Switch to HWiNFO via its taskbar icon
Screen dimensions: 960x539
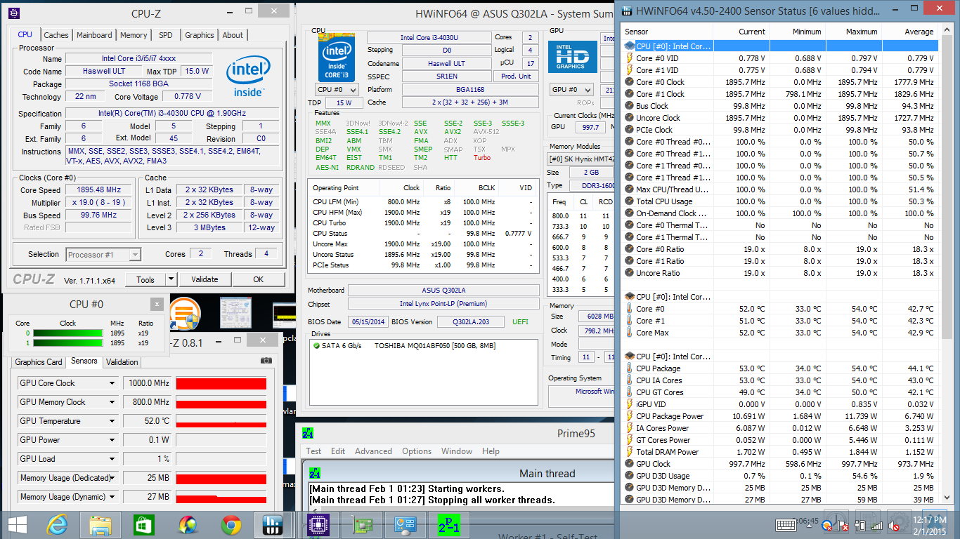[x=272, y=524]
